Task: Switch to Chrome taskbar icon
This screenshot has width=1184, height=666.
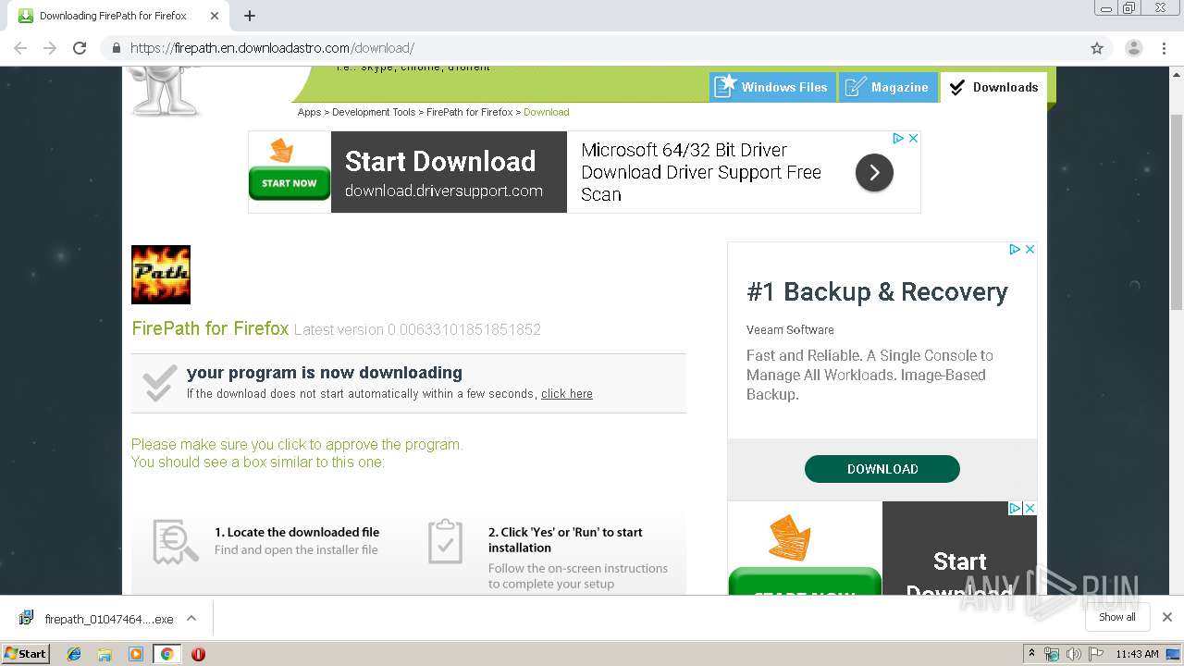Action: point(166,654)
